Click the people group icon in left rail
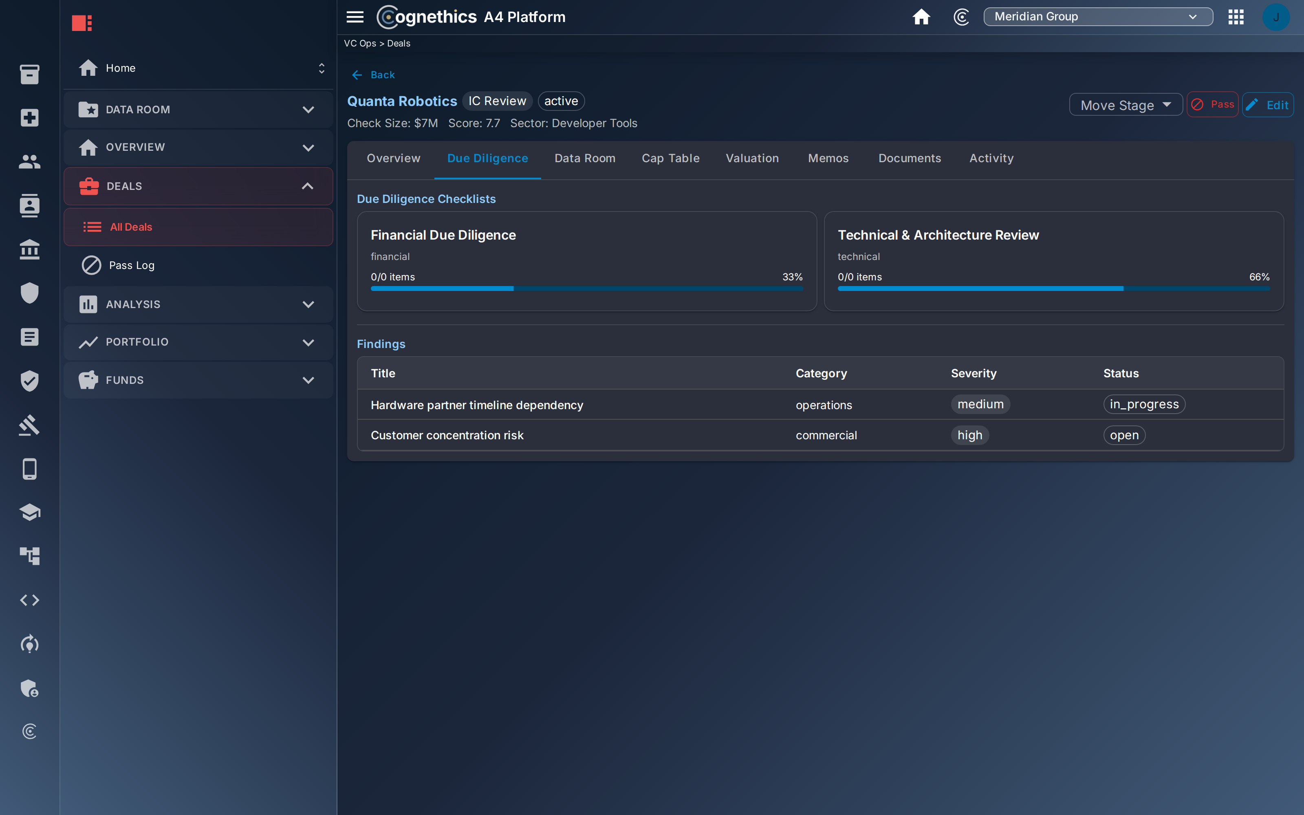Screen dimensions: 1304x815 [x=30, y=162]
